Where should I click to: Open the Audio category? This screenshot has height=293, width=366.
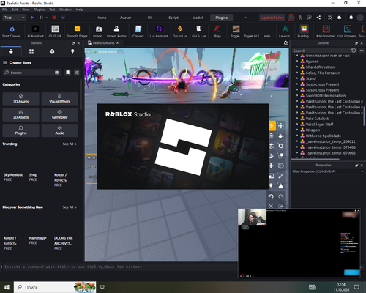pyautogui.click(x=60, y=130)
